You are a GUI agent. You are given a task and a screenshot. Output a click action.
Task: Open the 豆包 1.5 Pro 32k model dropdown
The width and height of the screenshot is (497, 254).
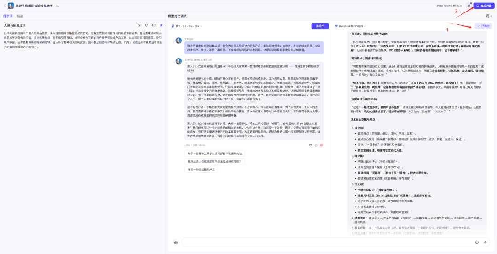point(187,26)
